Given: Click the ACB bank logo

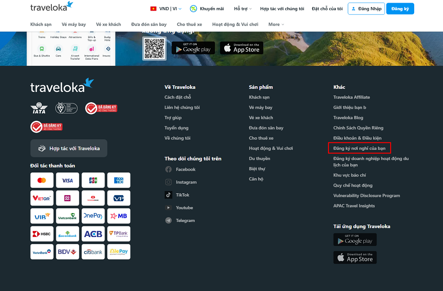Looking at the screenshot, I should tap(93, 234).
